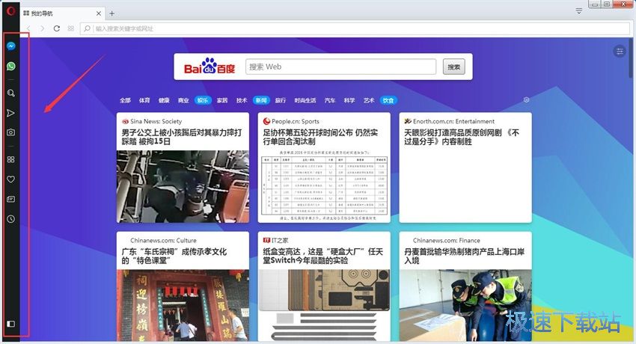The image size is (636, 344).
Task: Click the 搜索 button
Action: tap(454, 67)
